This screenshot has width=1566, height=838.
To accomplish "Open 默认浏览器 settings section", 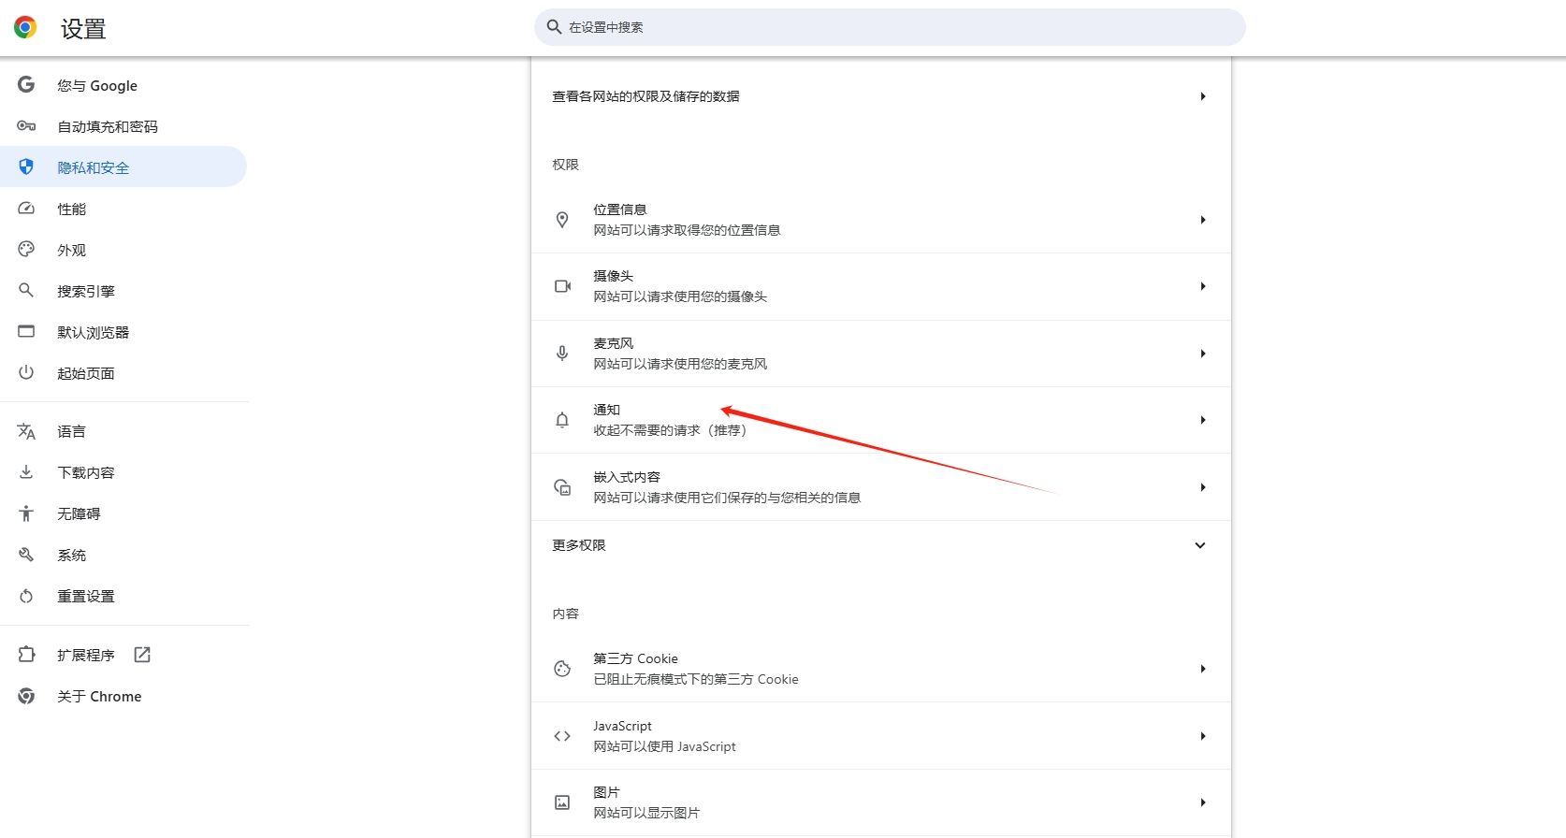I will [123, 332].
